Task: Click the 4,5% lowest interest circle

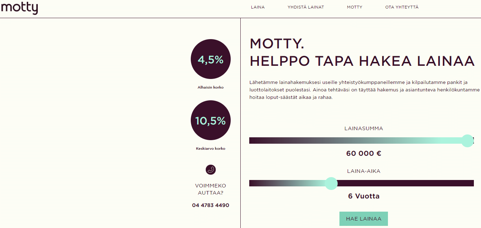Action: tap(211, 59)
